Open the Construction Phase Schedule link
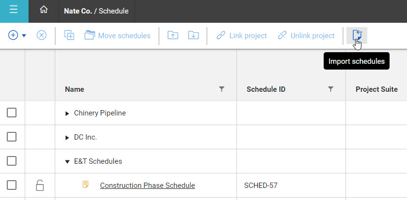Image resolution: width=407 pixels, height=200 pixels. [x=147, y=185]
